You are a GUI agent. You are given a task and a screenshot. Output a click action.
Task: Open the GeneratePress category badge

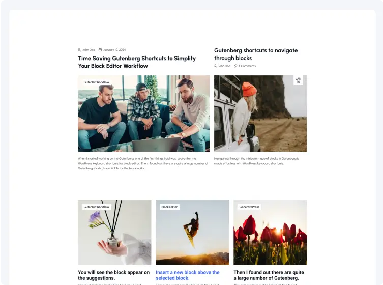[249, 207]
